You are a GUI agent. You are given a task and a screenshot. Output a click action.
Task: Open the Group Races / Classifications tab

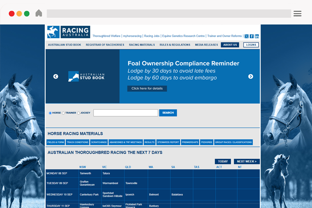[x=233, y=142]
